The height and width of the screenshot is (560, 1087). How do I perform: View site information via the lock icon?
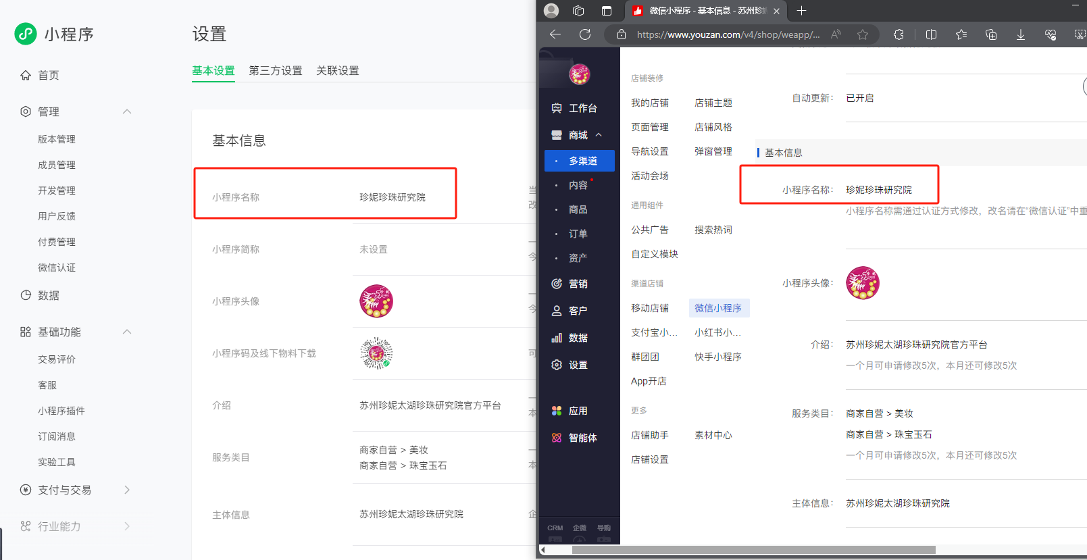point(622,34)
